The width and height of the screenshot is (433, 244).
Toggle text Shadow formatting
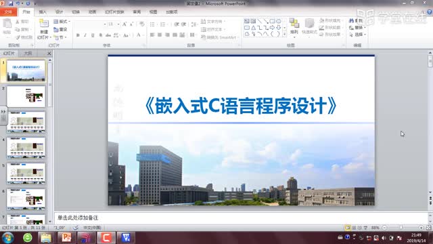(x=101, y=35)
